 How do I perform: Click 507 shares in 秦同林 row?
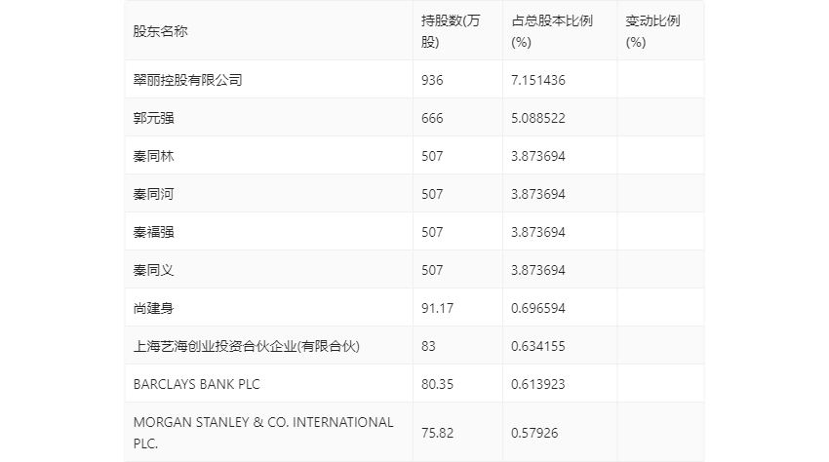(432, 156)
